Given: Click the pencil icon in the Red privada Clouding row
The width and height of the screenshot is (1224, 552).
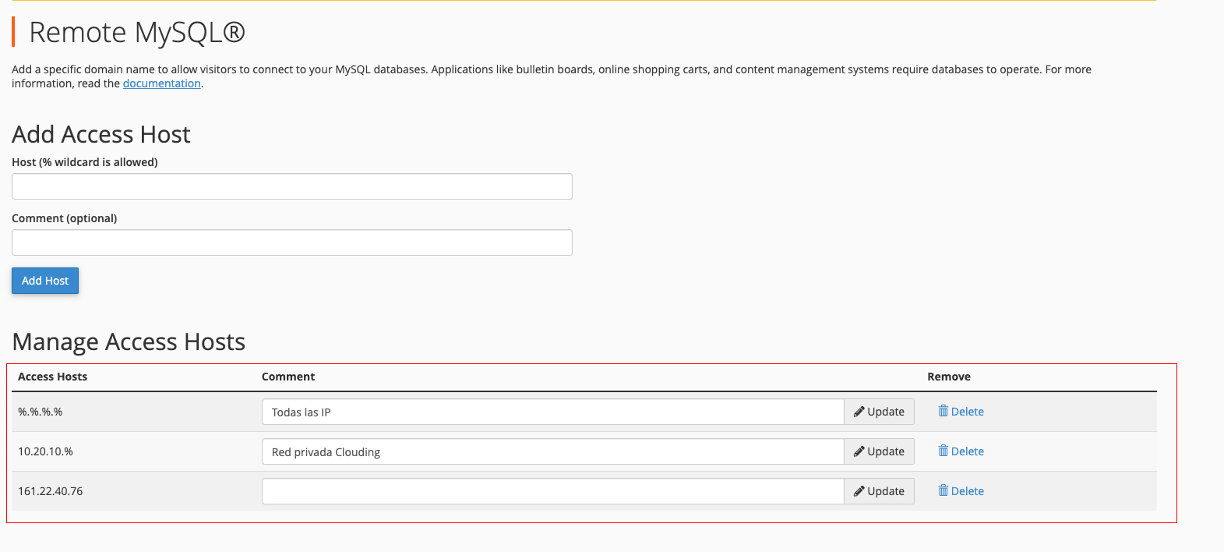Looking at the screenshot, I should 859,451.
